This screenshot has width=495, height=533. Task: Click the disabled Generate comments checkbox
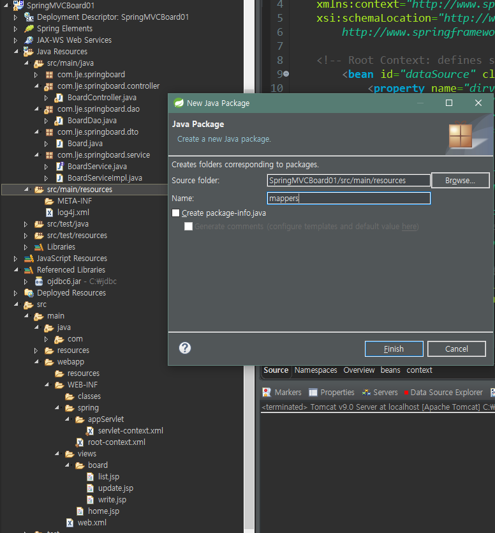(189, 227)
